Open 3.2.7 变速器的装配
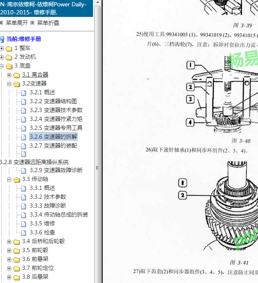This screenshot has width=258, height=283. coord(53,146)
